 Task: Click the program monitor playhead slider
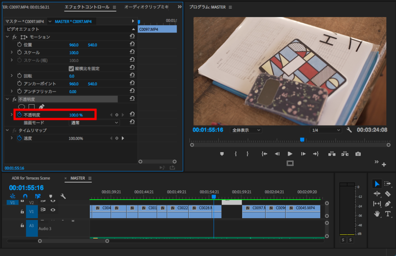pyautogui.click(x=302, y=139)
